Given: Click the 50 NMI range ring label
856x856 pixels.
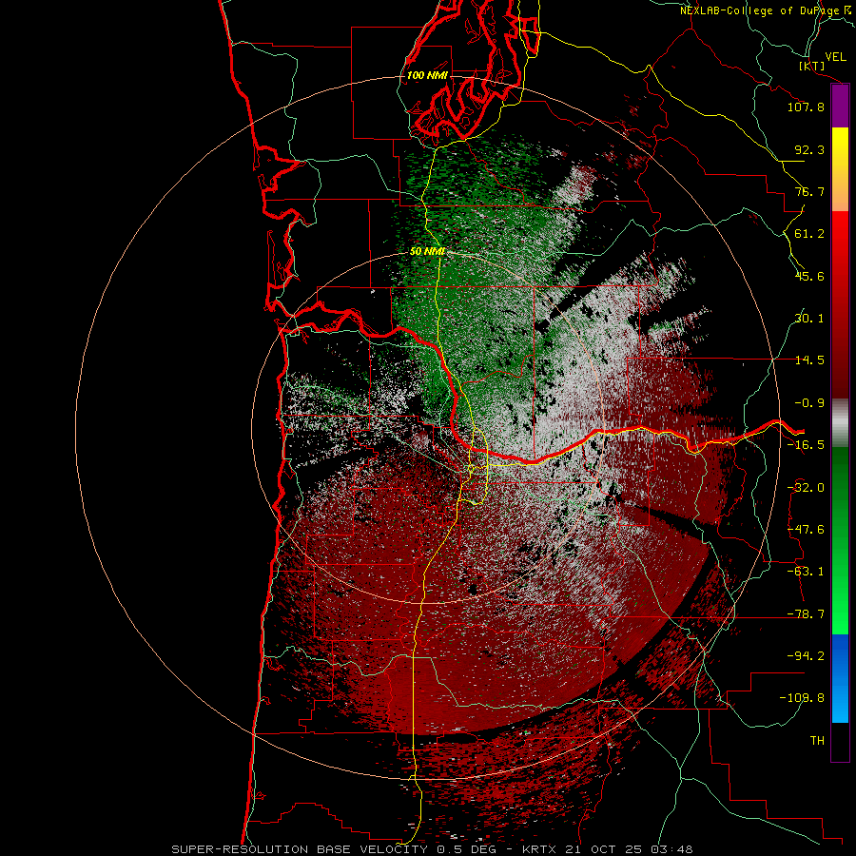Looking at the screenshot, I should point(427,252).
